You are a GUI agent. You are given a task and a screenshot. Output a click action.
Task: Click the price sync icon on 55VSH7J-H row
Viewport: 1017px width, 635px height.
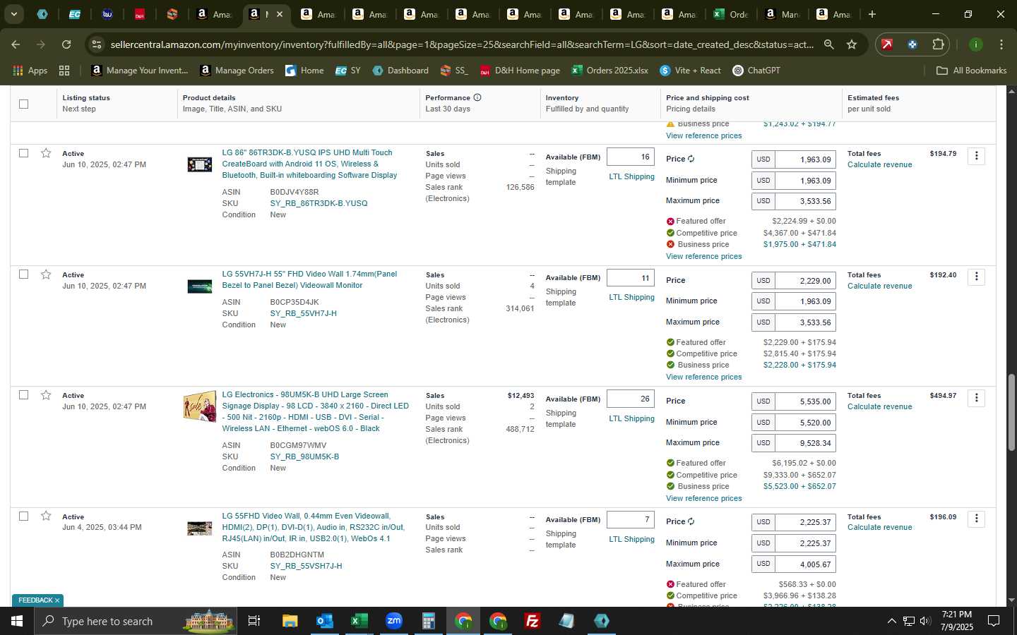click(x=691, y=521)
